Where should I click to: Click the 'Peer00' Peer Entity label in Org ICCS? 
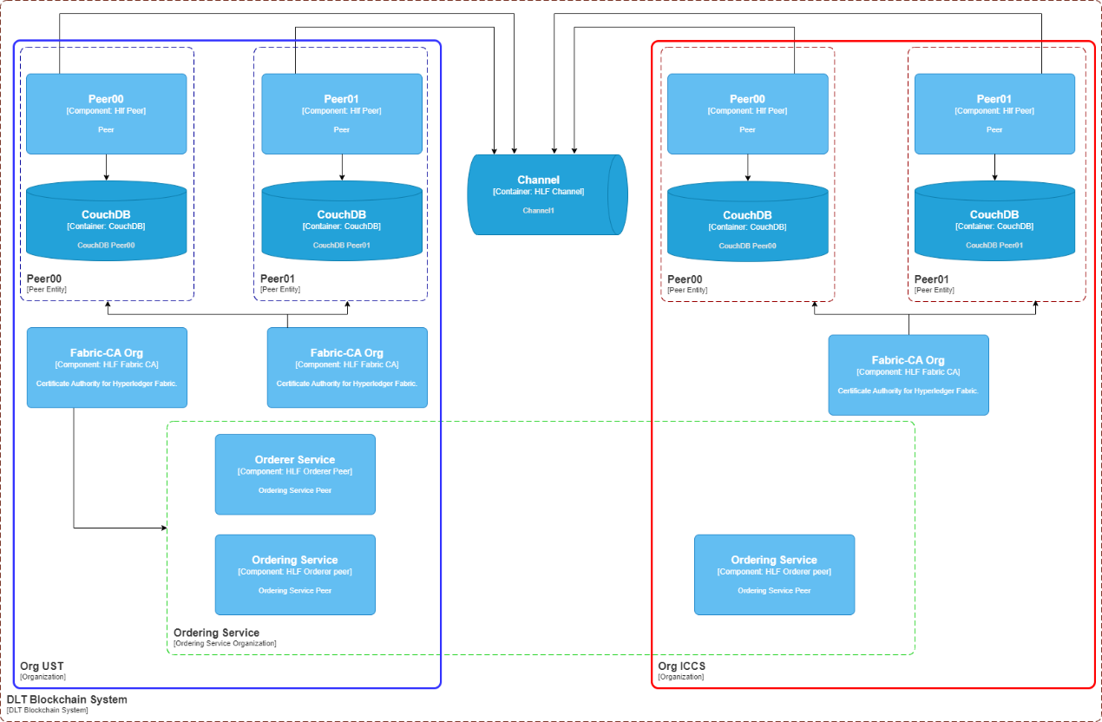[685, 279]
